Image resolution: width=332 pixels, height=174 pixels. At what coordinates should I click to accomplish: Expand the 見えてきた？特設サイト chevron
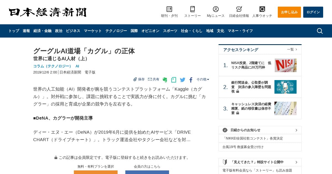(x=296, y=162)
